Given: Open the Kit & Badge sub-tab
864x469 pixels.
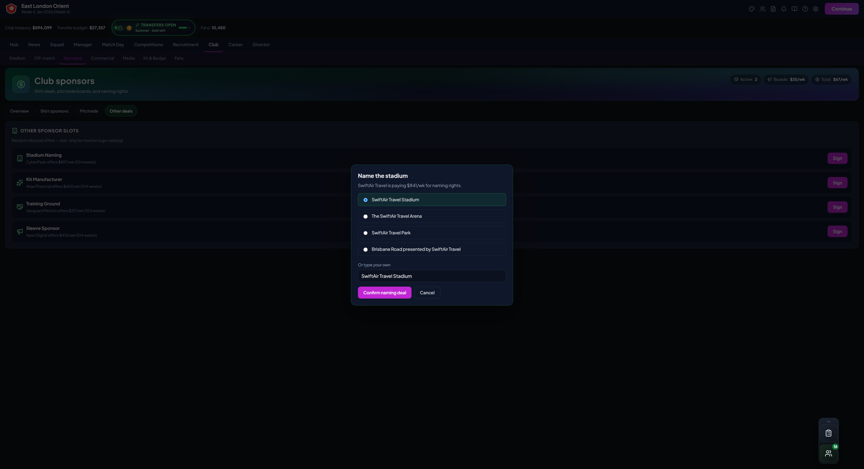Looking at the screenshot, I should coord(154,58).
